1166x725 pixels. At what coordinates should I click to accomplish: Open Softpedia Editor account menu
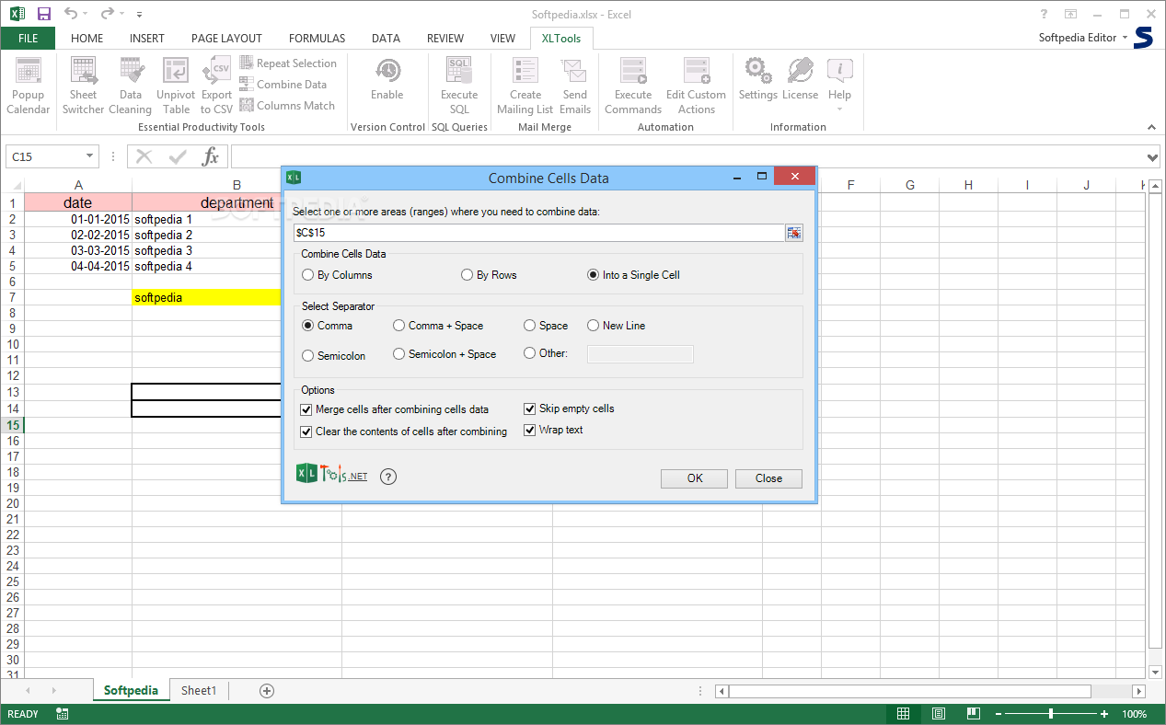pos(1083,38)
